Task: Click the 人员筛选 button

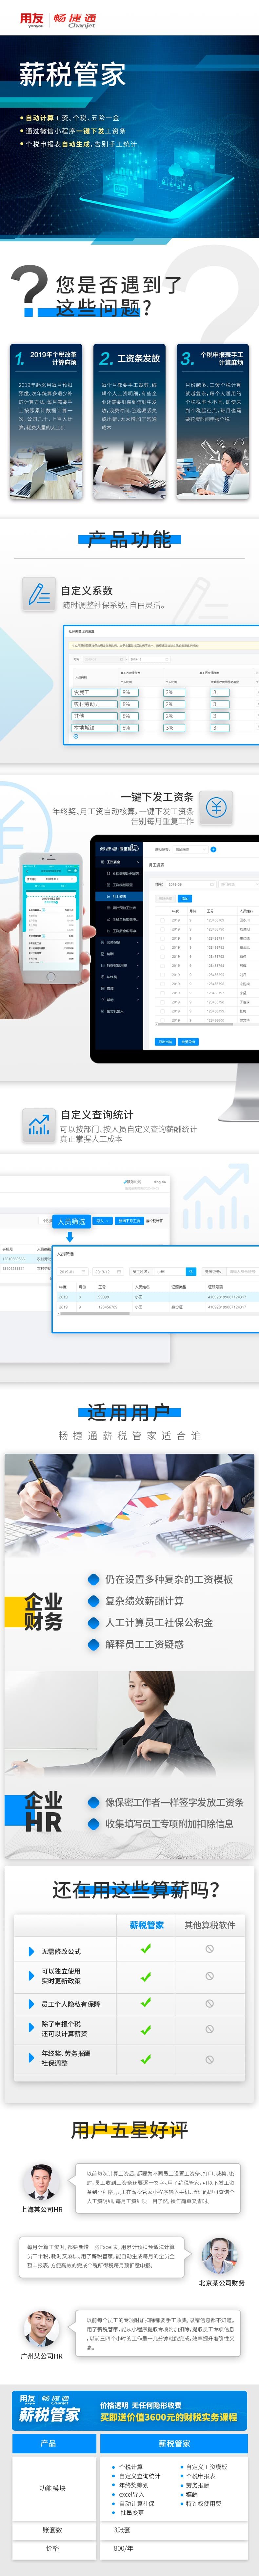Action: pyautogui.click(x=72, y=1221)
